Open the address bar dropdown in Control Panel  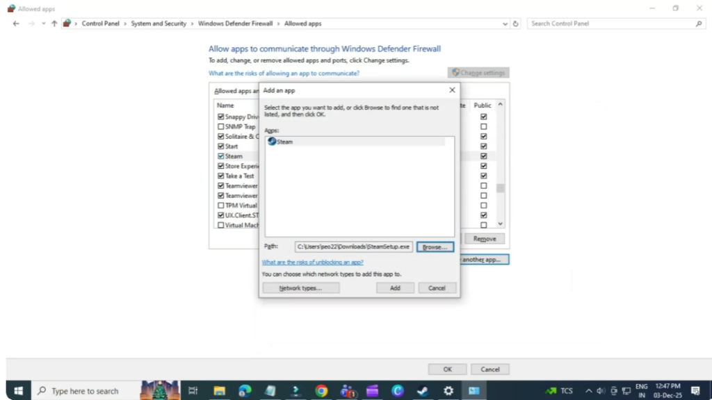(x=505, y=23)
